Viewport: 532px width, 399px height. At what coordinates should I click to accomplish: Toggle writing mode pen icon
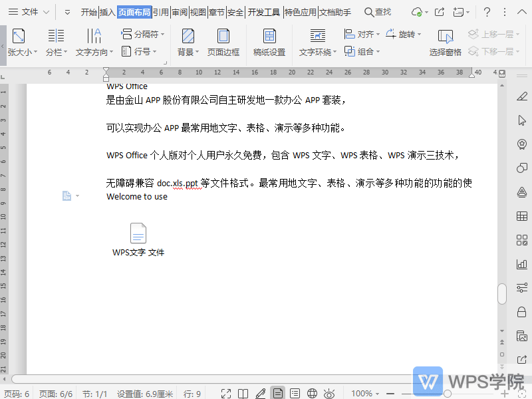pyautogui.click(x=260, y=394)
